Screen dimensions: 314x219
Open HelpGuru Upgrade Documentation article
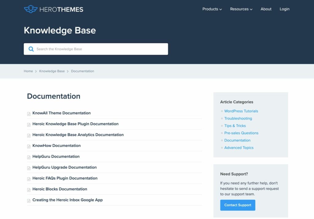[x=64, y=167]
